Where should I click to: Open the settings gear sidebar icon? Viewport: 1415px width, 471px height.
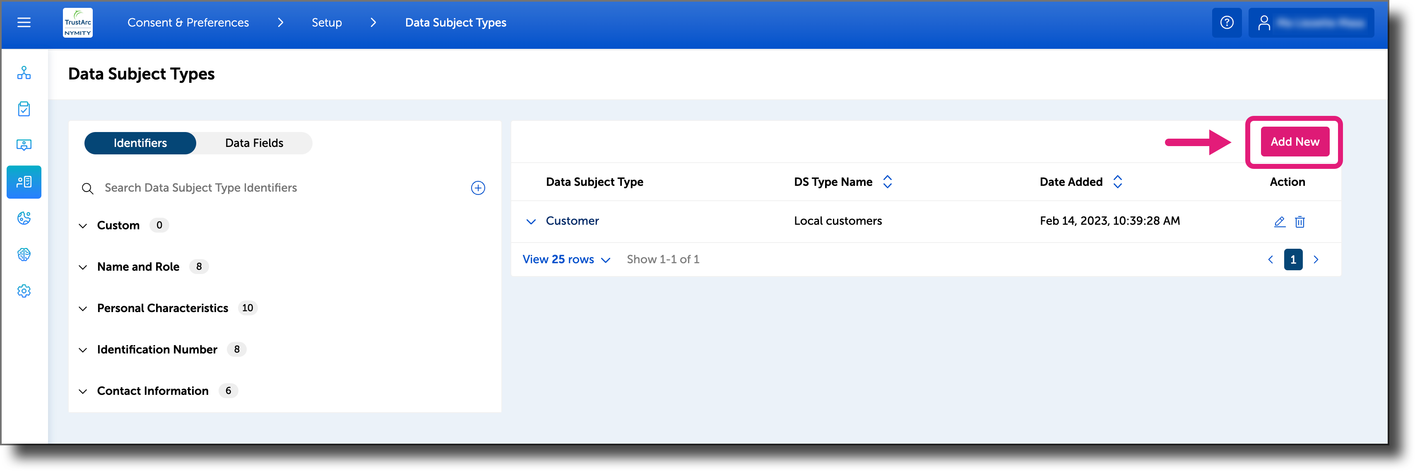[x=24, y=291]
